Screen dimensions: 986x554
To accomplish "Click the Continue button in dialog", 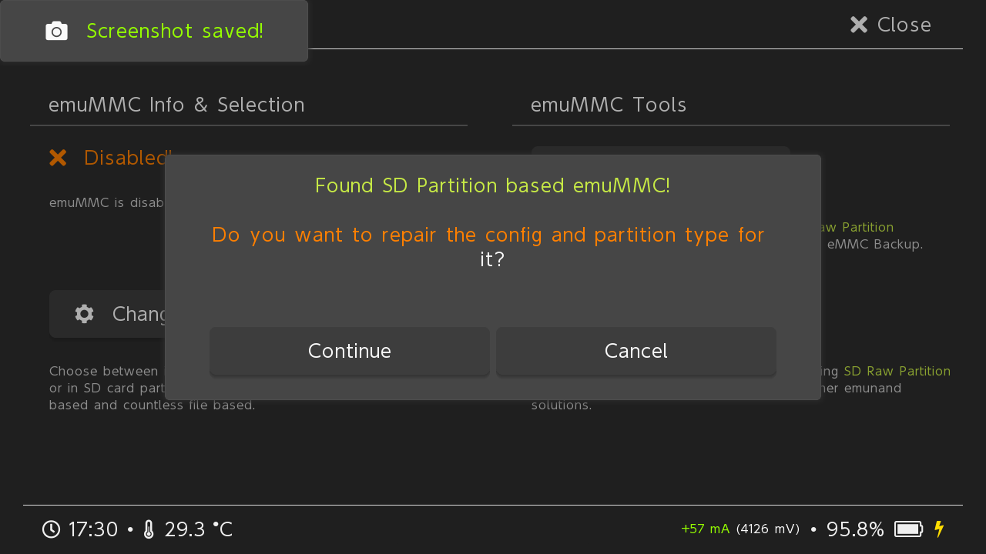I will click(x=350, y=351).
